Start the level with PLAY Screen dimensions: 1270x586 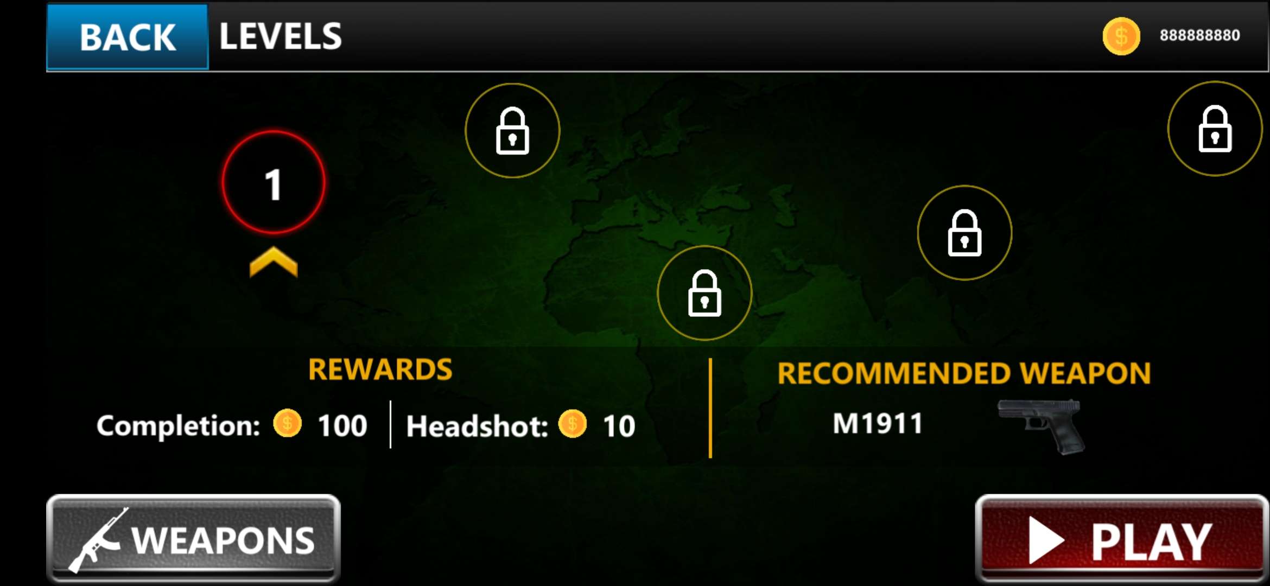(1122, 539)
